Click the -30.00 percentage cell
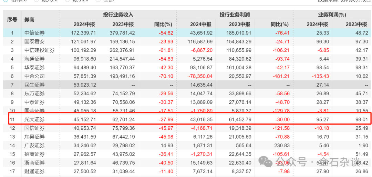Viewport: 372px width, 177px height. coord(282,120)
